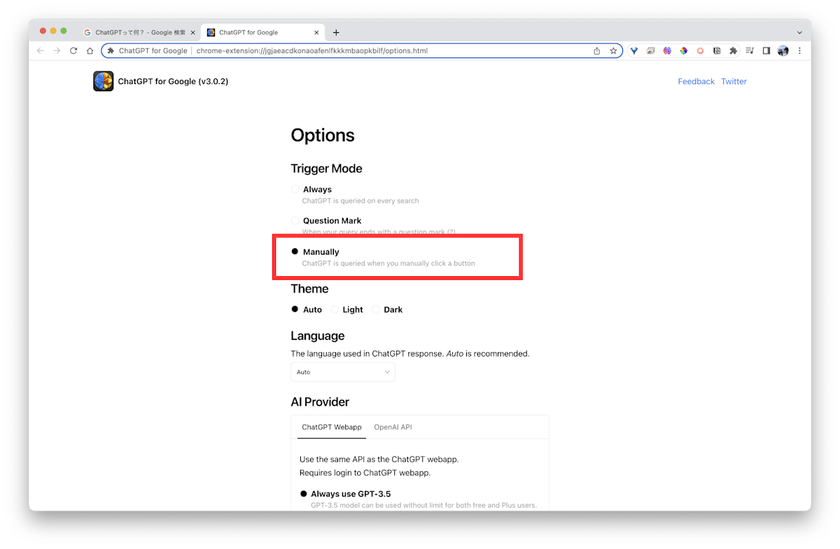Click the chrome-extension URL in address bar
The width and height of the screenshot is (840, 549).
tap(312, 51)
